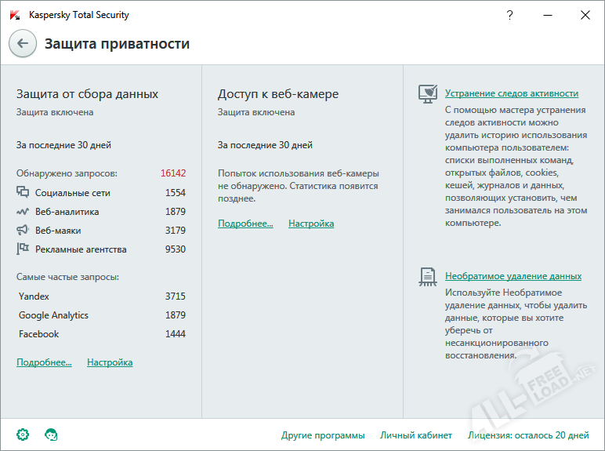Image resolution: width=605 pixels, height=451 pixels.
Task: Click the activity traces monitor-broom icon
Action: [428, 94]
